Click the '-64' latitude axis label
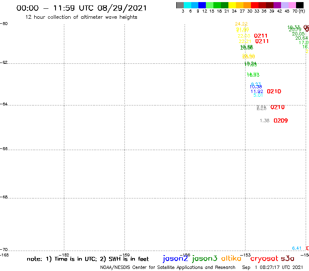This screenshot has width=309, height=271. coord(4,104)
